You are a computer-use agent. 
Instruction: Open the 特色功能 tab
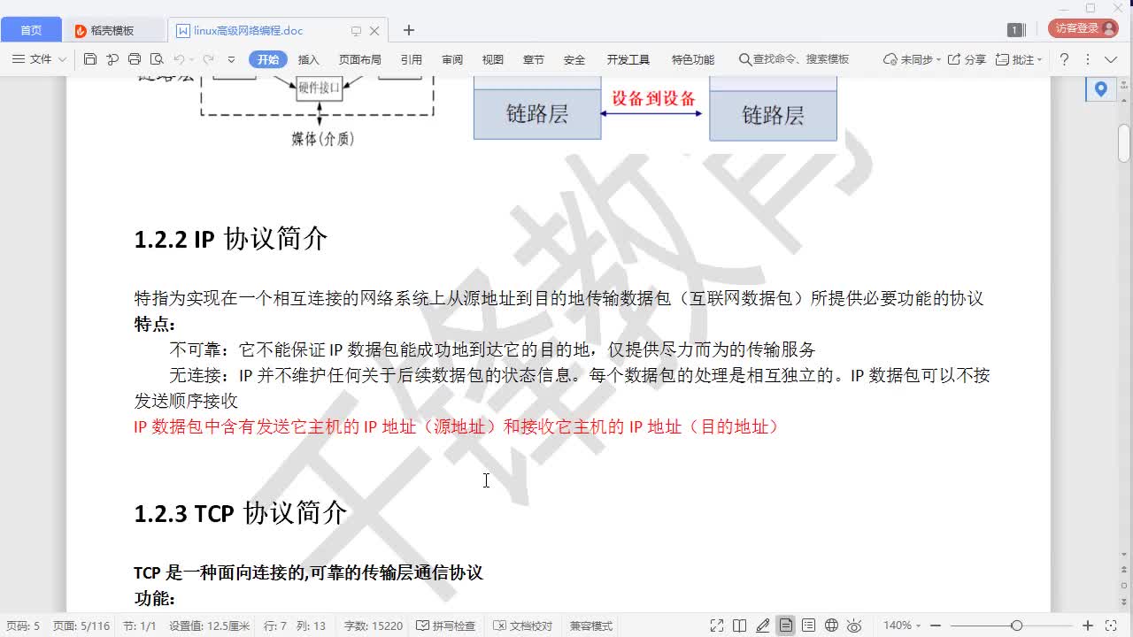point(692,59)
